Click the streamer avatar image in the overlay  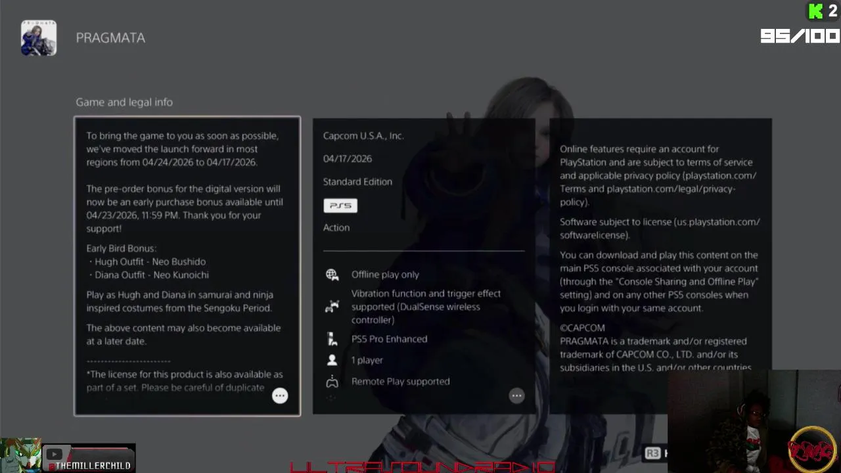(20, 455)
